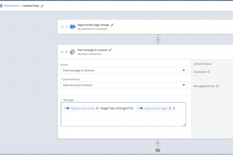Open the Action dropdown
The image size is (233, 155).
[x=124, y=70]
